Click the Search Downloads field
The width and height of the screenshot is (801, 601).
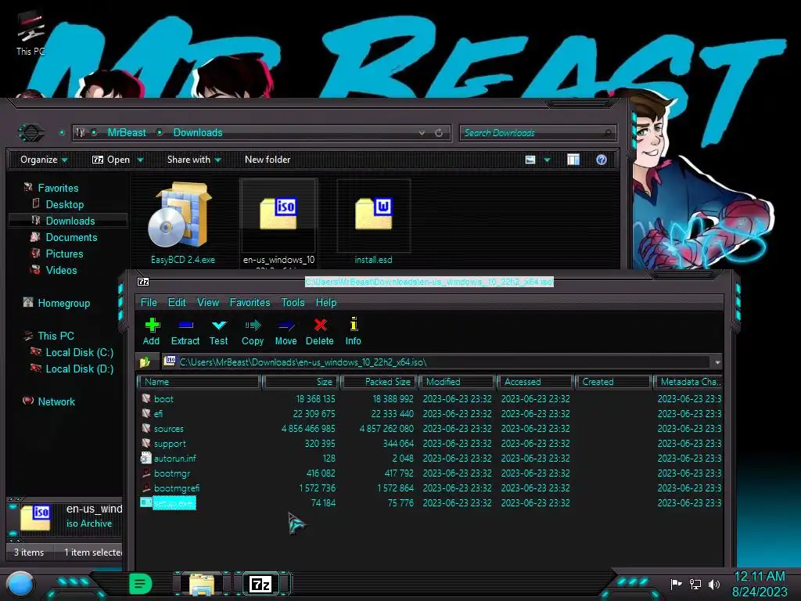[x=538, y=133]
